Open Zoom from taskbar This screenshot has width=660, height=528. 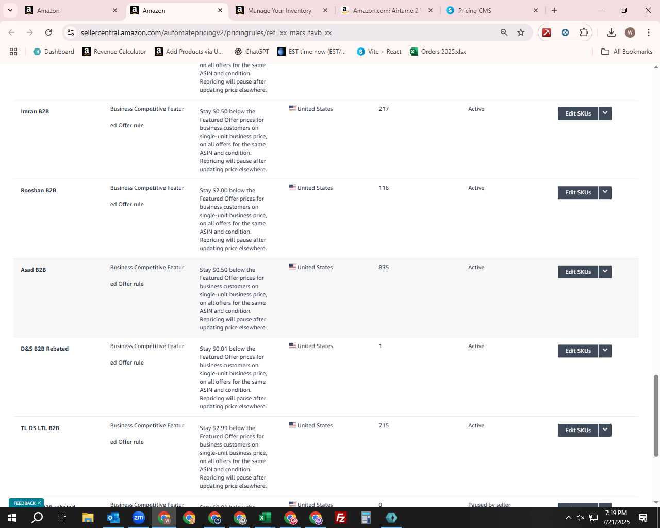click(x=138, y=518)
